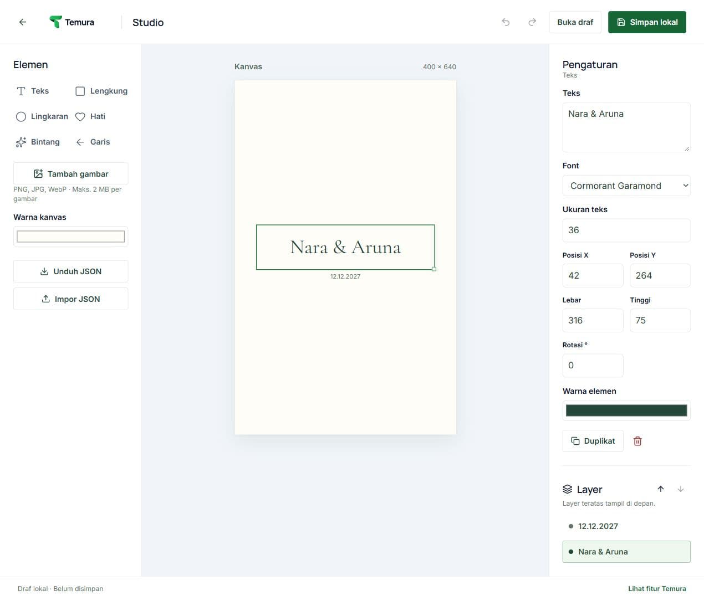Open the Font dropdown
The image size is (704, 601).
coord(626,186)
